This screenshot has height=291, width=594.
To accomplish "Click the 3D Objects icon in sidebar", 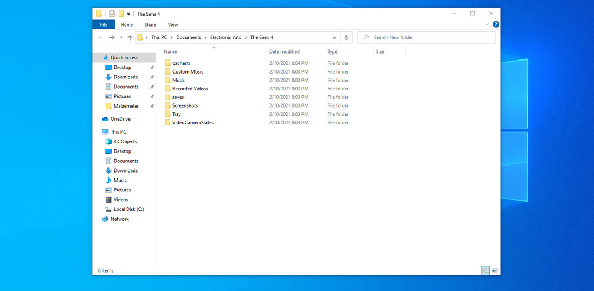I will (108, 141).
